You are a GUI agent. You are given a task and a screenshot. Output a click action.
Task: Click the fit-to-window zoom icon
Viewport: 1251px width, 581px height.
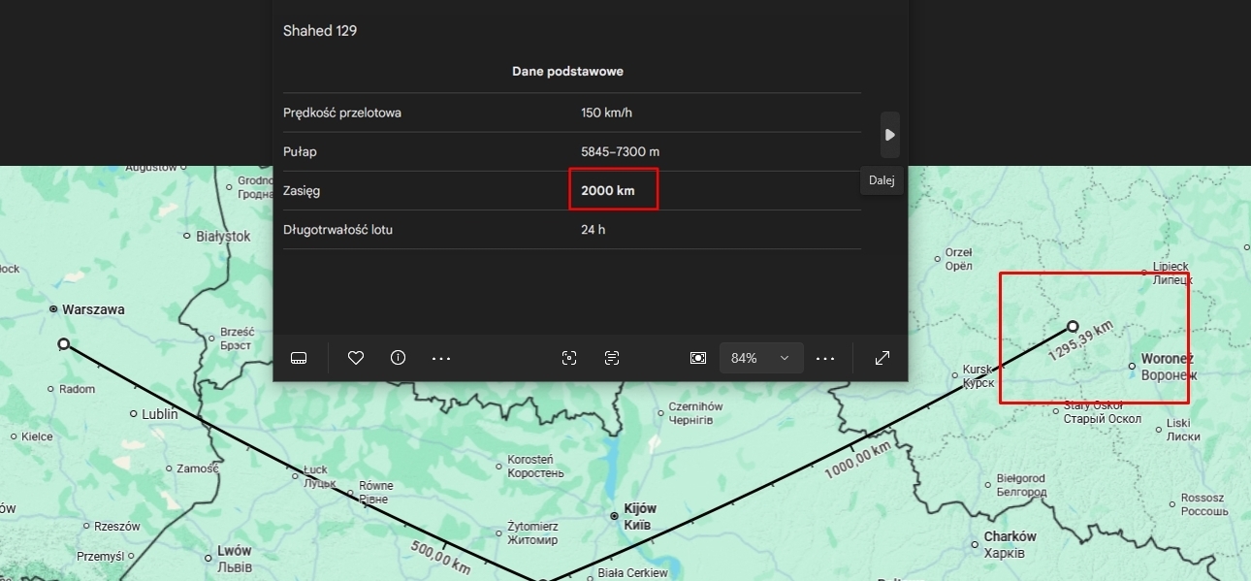tap(698, 358)
